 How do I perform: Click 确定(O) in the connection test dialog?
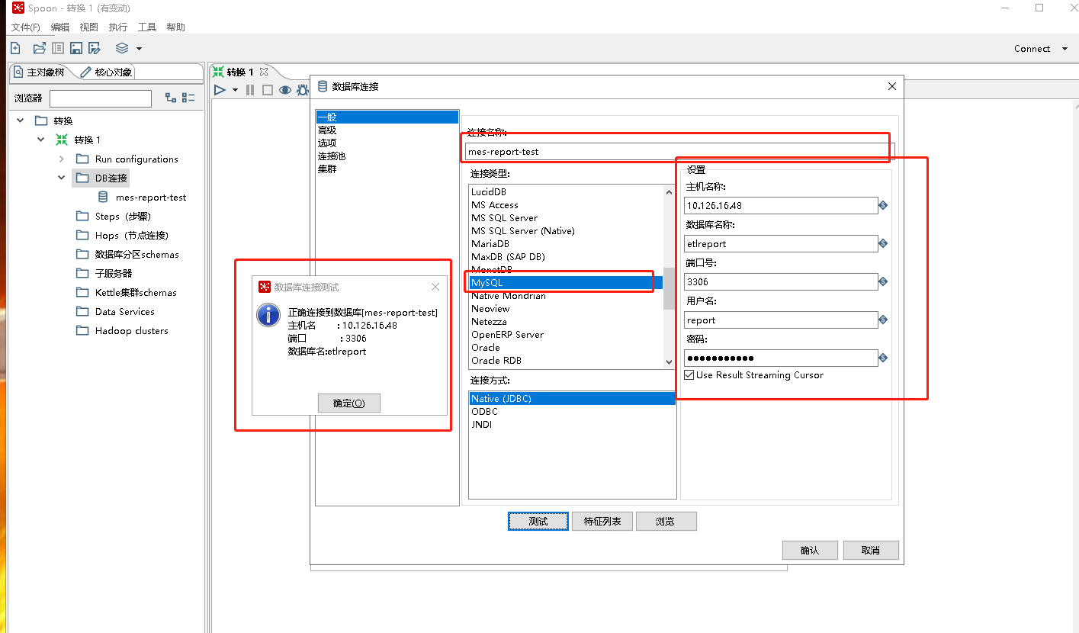(349, 403)
